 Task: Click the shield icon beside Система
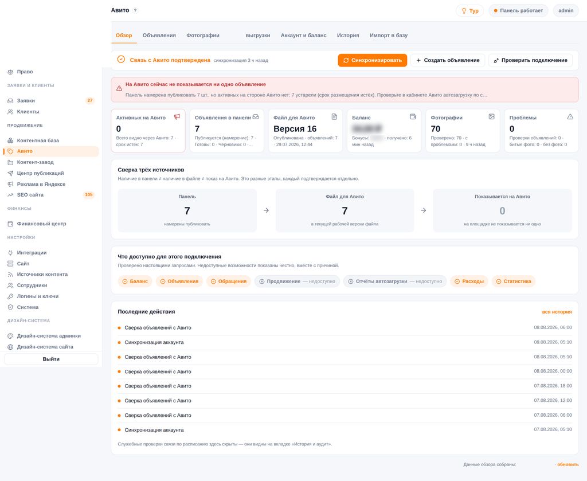(10, 307)
